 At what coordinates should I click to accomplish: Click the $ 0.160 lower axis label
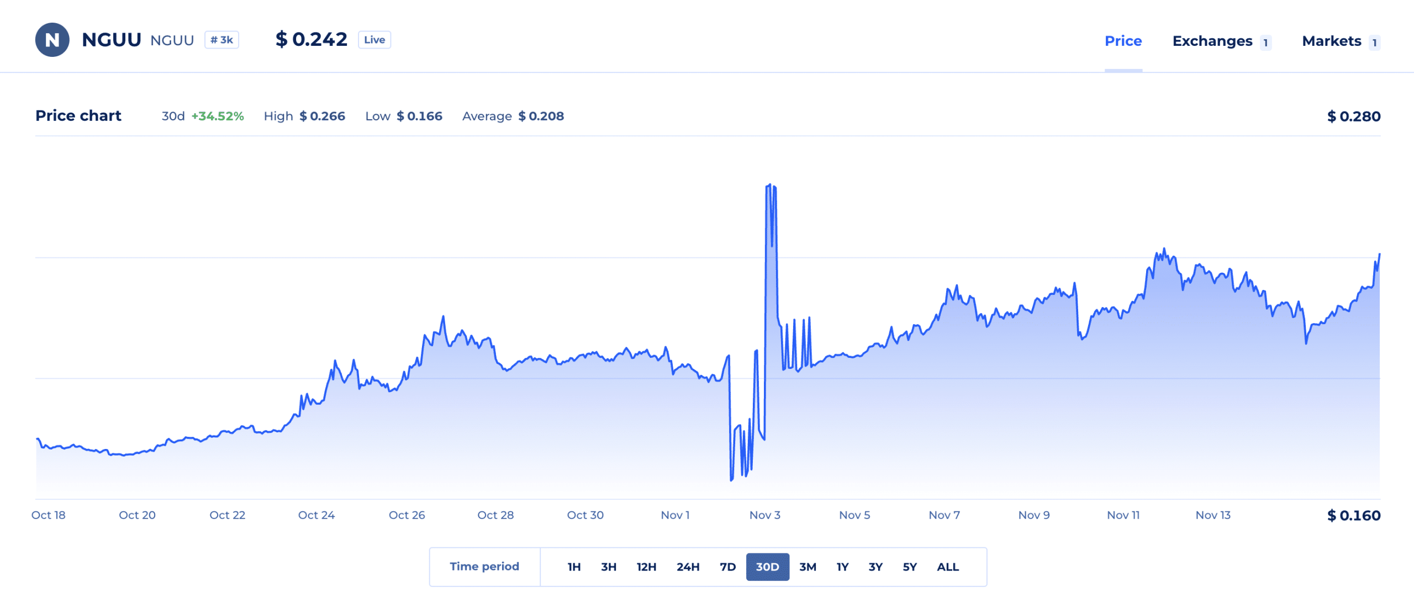click(1354, 516)
